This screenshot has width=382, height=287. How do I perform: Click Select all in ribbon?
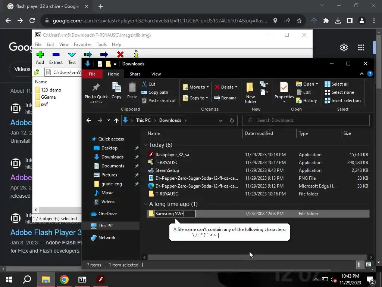[x=337, y=84]
